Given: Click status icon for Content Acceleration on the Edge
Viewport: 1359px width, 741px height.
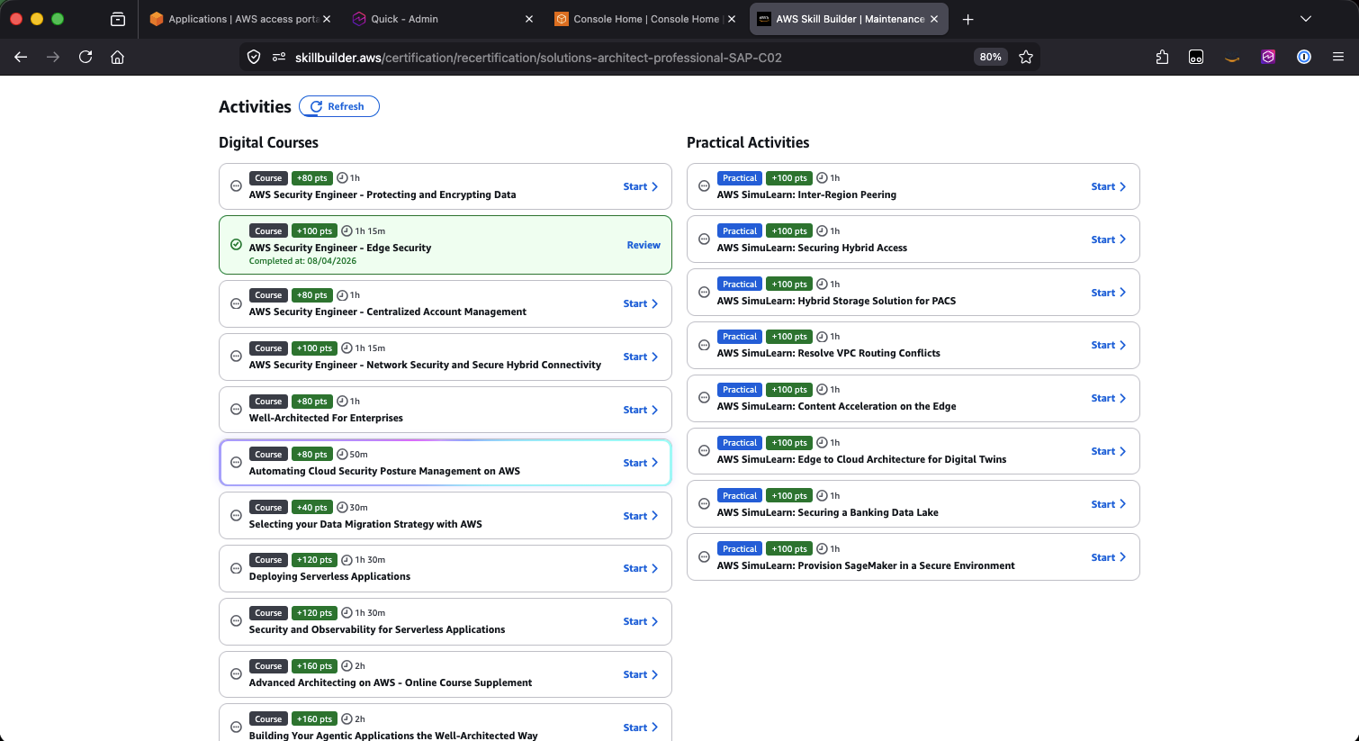Looking at the screenshot, I should [704, 398].
